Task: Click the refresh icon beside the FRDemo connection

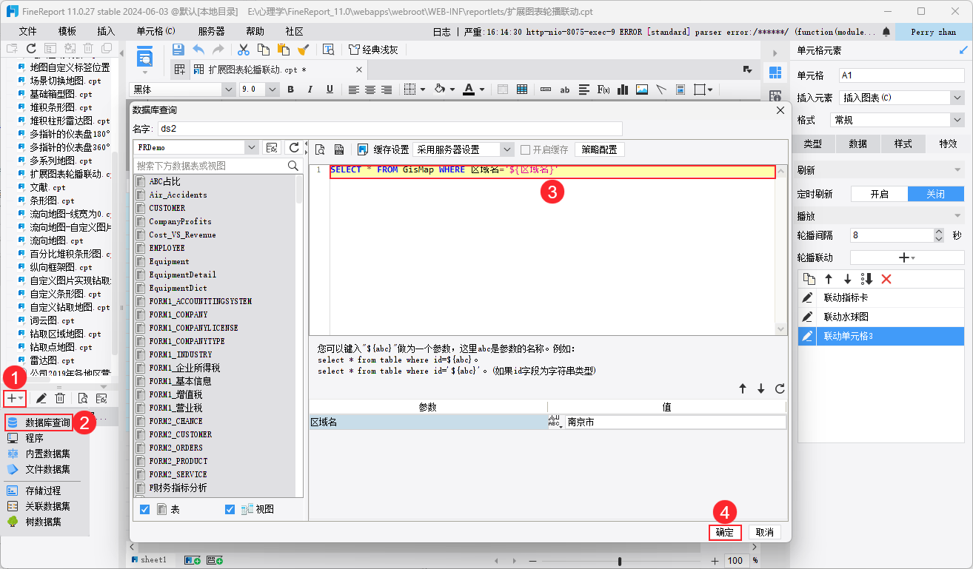Action: pos(294,148)
